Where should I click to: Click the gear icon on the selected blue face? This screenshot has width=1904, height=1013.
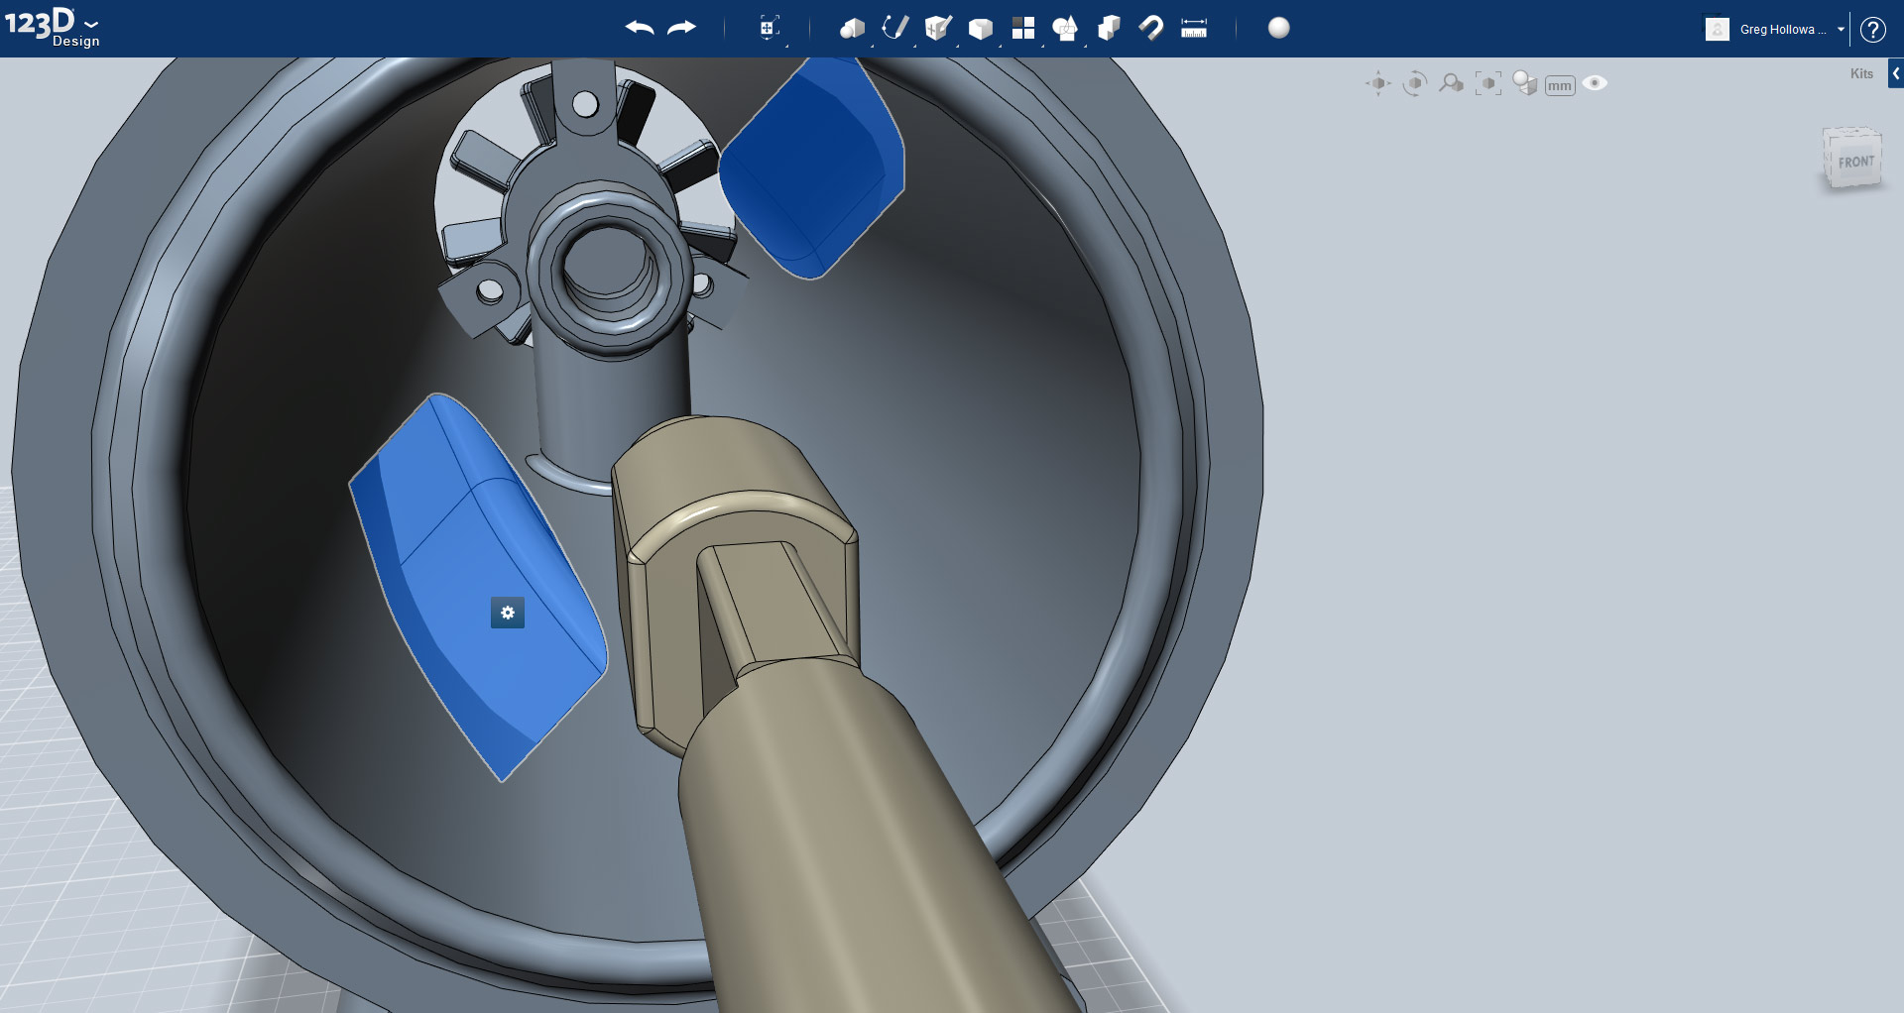[508, 613]
